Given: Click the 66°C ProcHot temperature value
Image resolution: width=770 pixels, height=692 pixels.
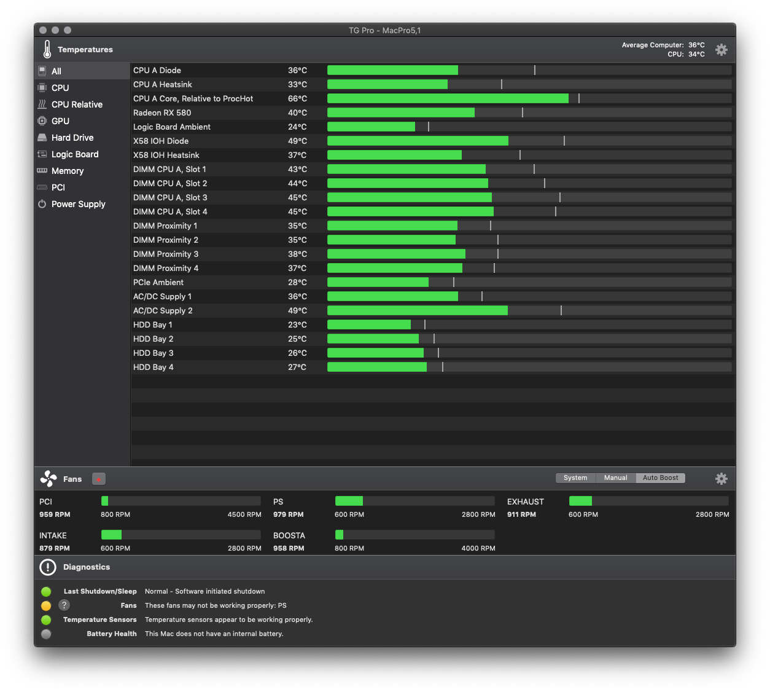Looking at the screenshot, I should tap(297, 98).
